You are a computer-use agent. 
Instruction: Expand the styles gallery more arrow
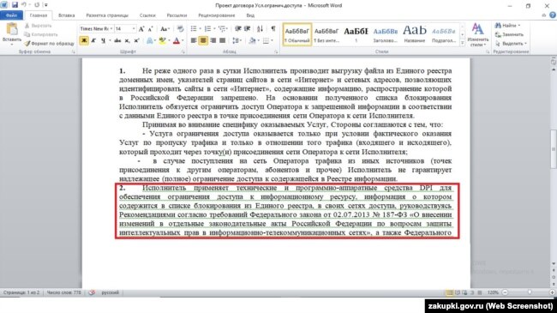tap(462, 43)
